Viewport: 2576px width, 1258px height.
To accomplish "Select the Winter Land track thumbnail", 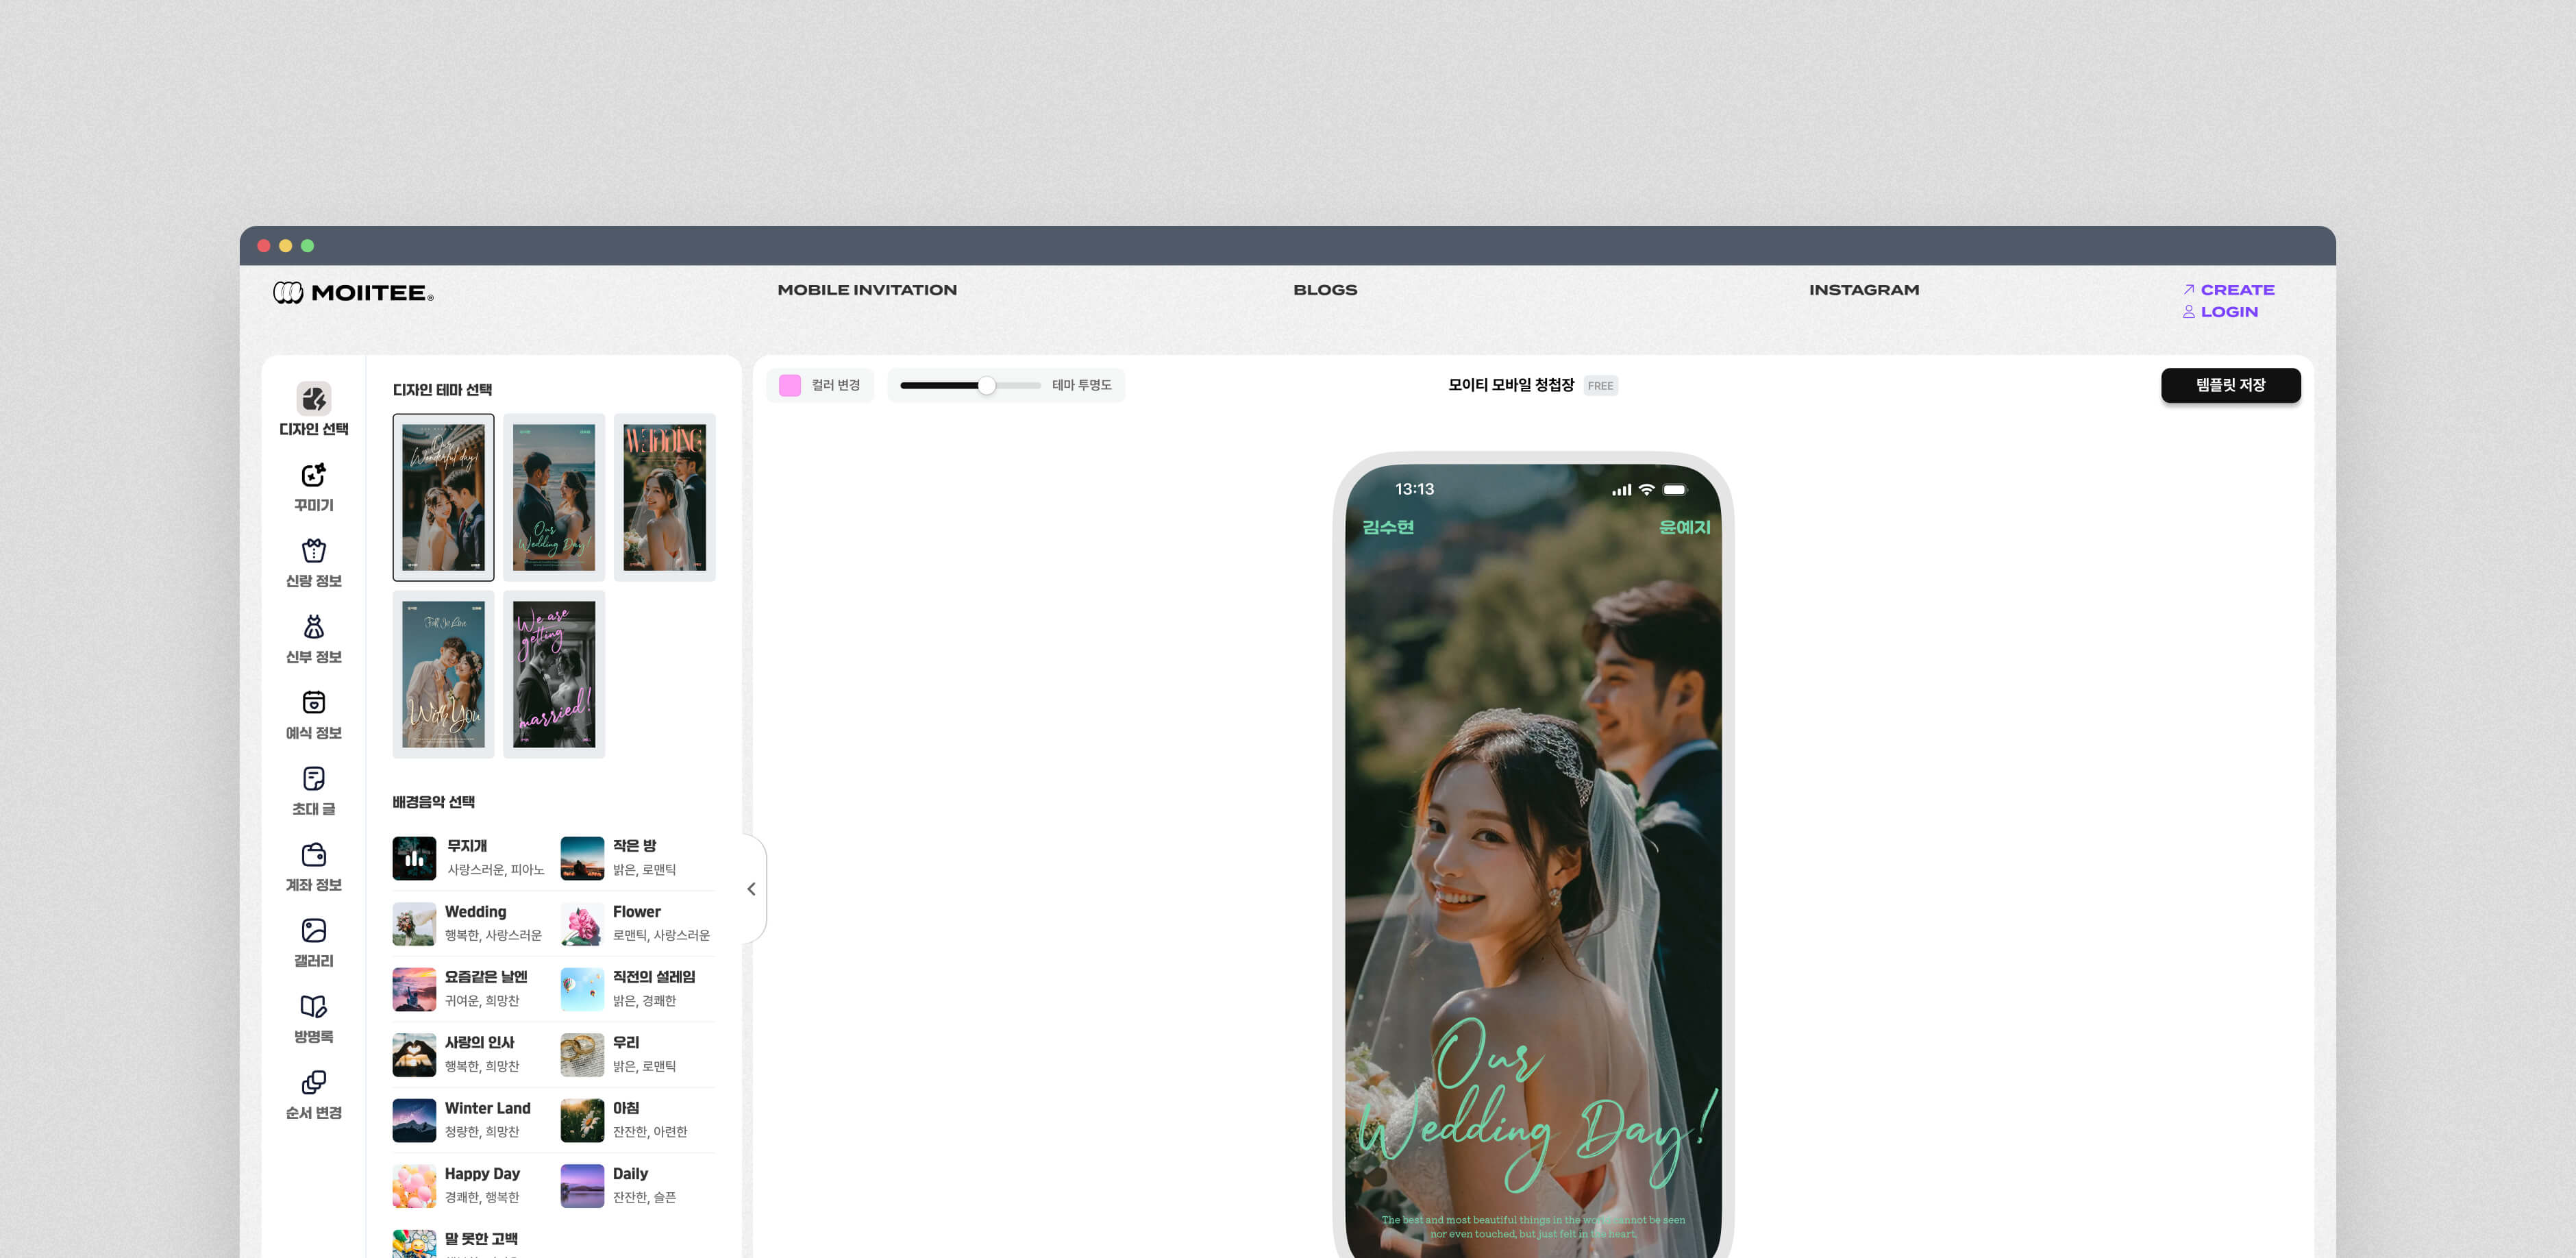I will click(414, 1120).
